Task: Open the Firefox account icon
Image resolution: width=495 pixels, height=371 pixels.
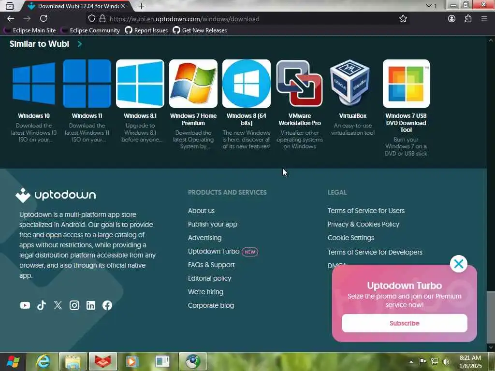Action: pos(452,19)
